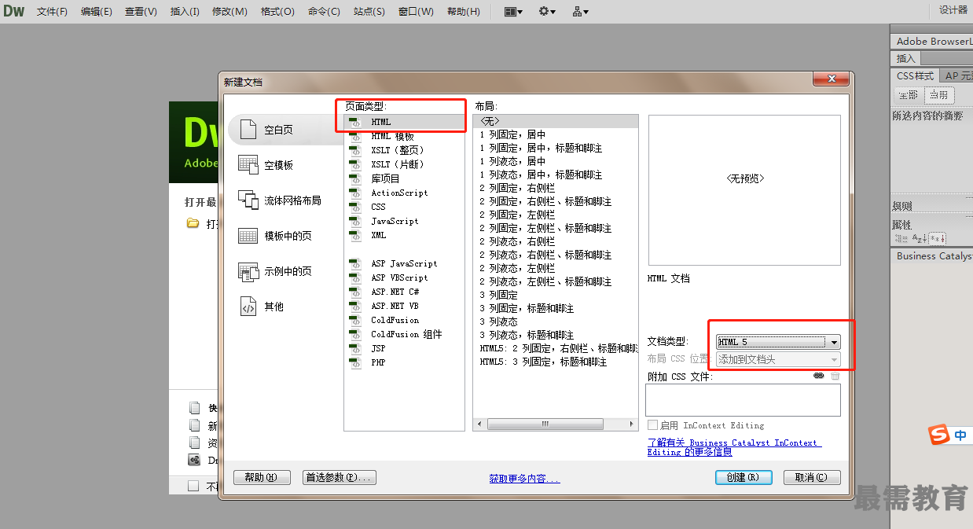The width and height of the screenshot is (973, 529).
Task: Select layout <无>
Action: [x=555, y=121]
